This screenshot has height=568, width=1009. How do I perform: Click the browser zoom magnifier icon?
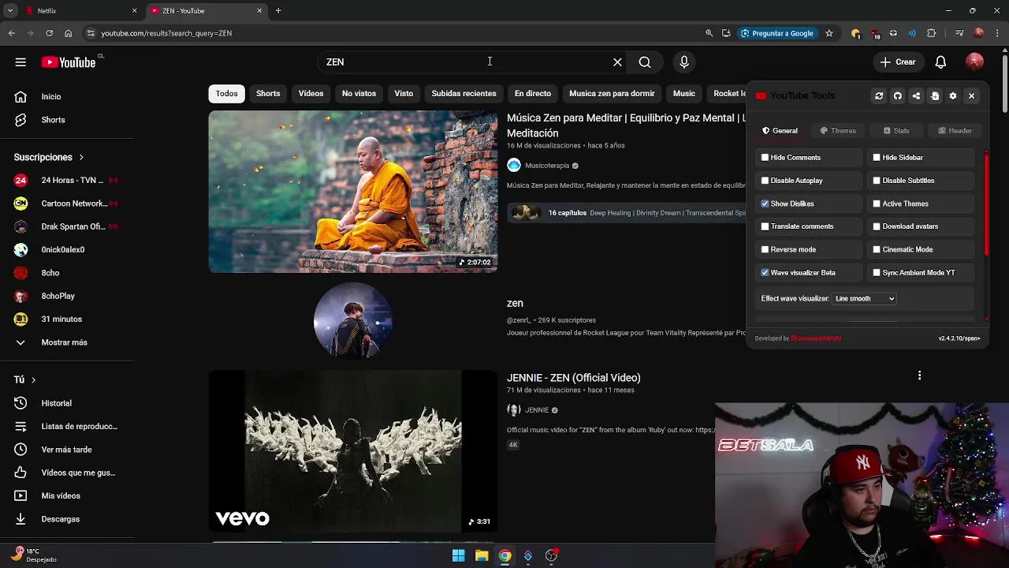(709, 33)
